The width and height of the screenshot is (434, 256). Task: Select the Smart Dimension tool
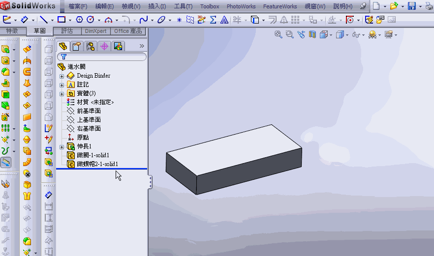[x=25, y=20]
